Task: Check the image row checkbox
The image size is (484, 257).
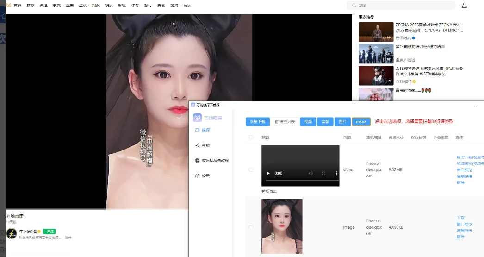Action: click(251, 227)
